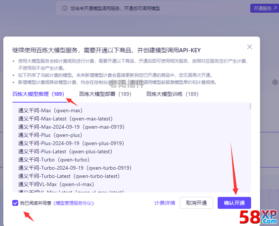Click the 通义千问-Max-Latest (qwen-max-latest) row
Image resolution: width=279 pixels, height=226 pixels.
(65, 119)
